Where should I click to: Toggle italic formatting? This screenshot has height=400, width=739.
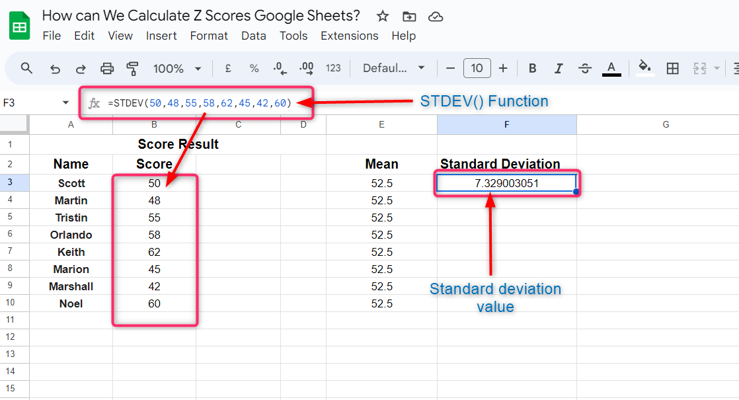point(559,68)
